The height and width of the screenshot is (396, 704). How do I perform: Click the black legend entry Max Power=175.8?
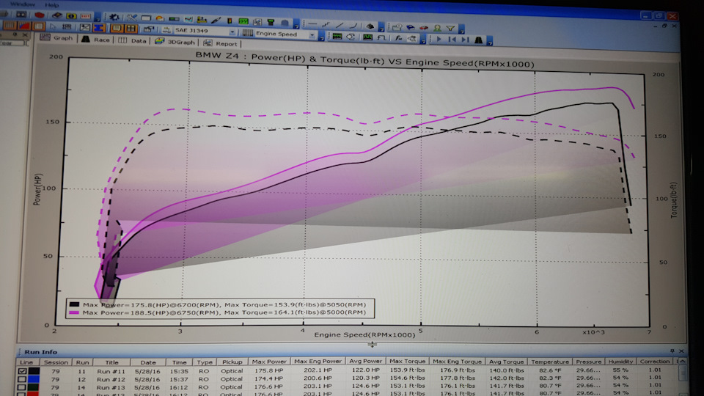pos(218,304)
